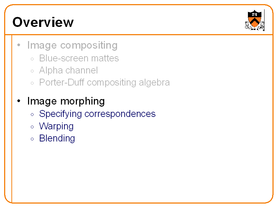277x207 pixels.
Task: Select Porter-Duff compositing algebra text
Action: click(x=104, y=82)
